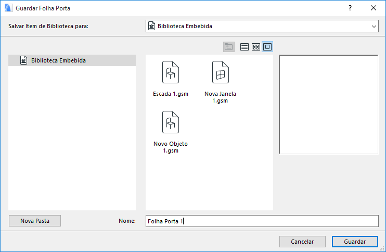Go up one folder level
This screenshot has height=252, width=386.
[x=229, y=47]
